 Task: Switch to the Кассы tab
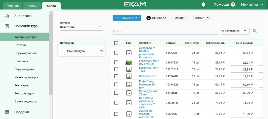click(x=32, y=6)
